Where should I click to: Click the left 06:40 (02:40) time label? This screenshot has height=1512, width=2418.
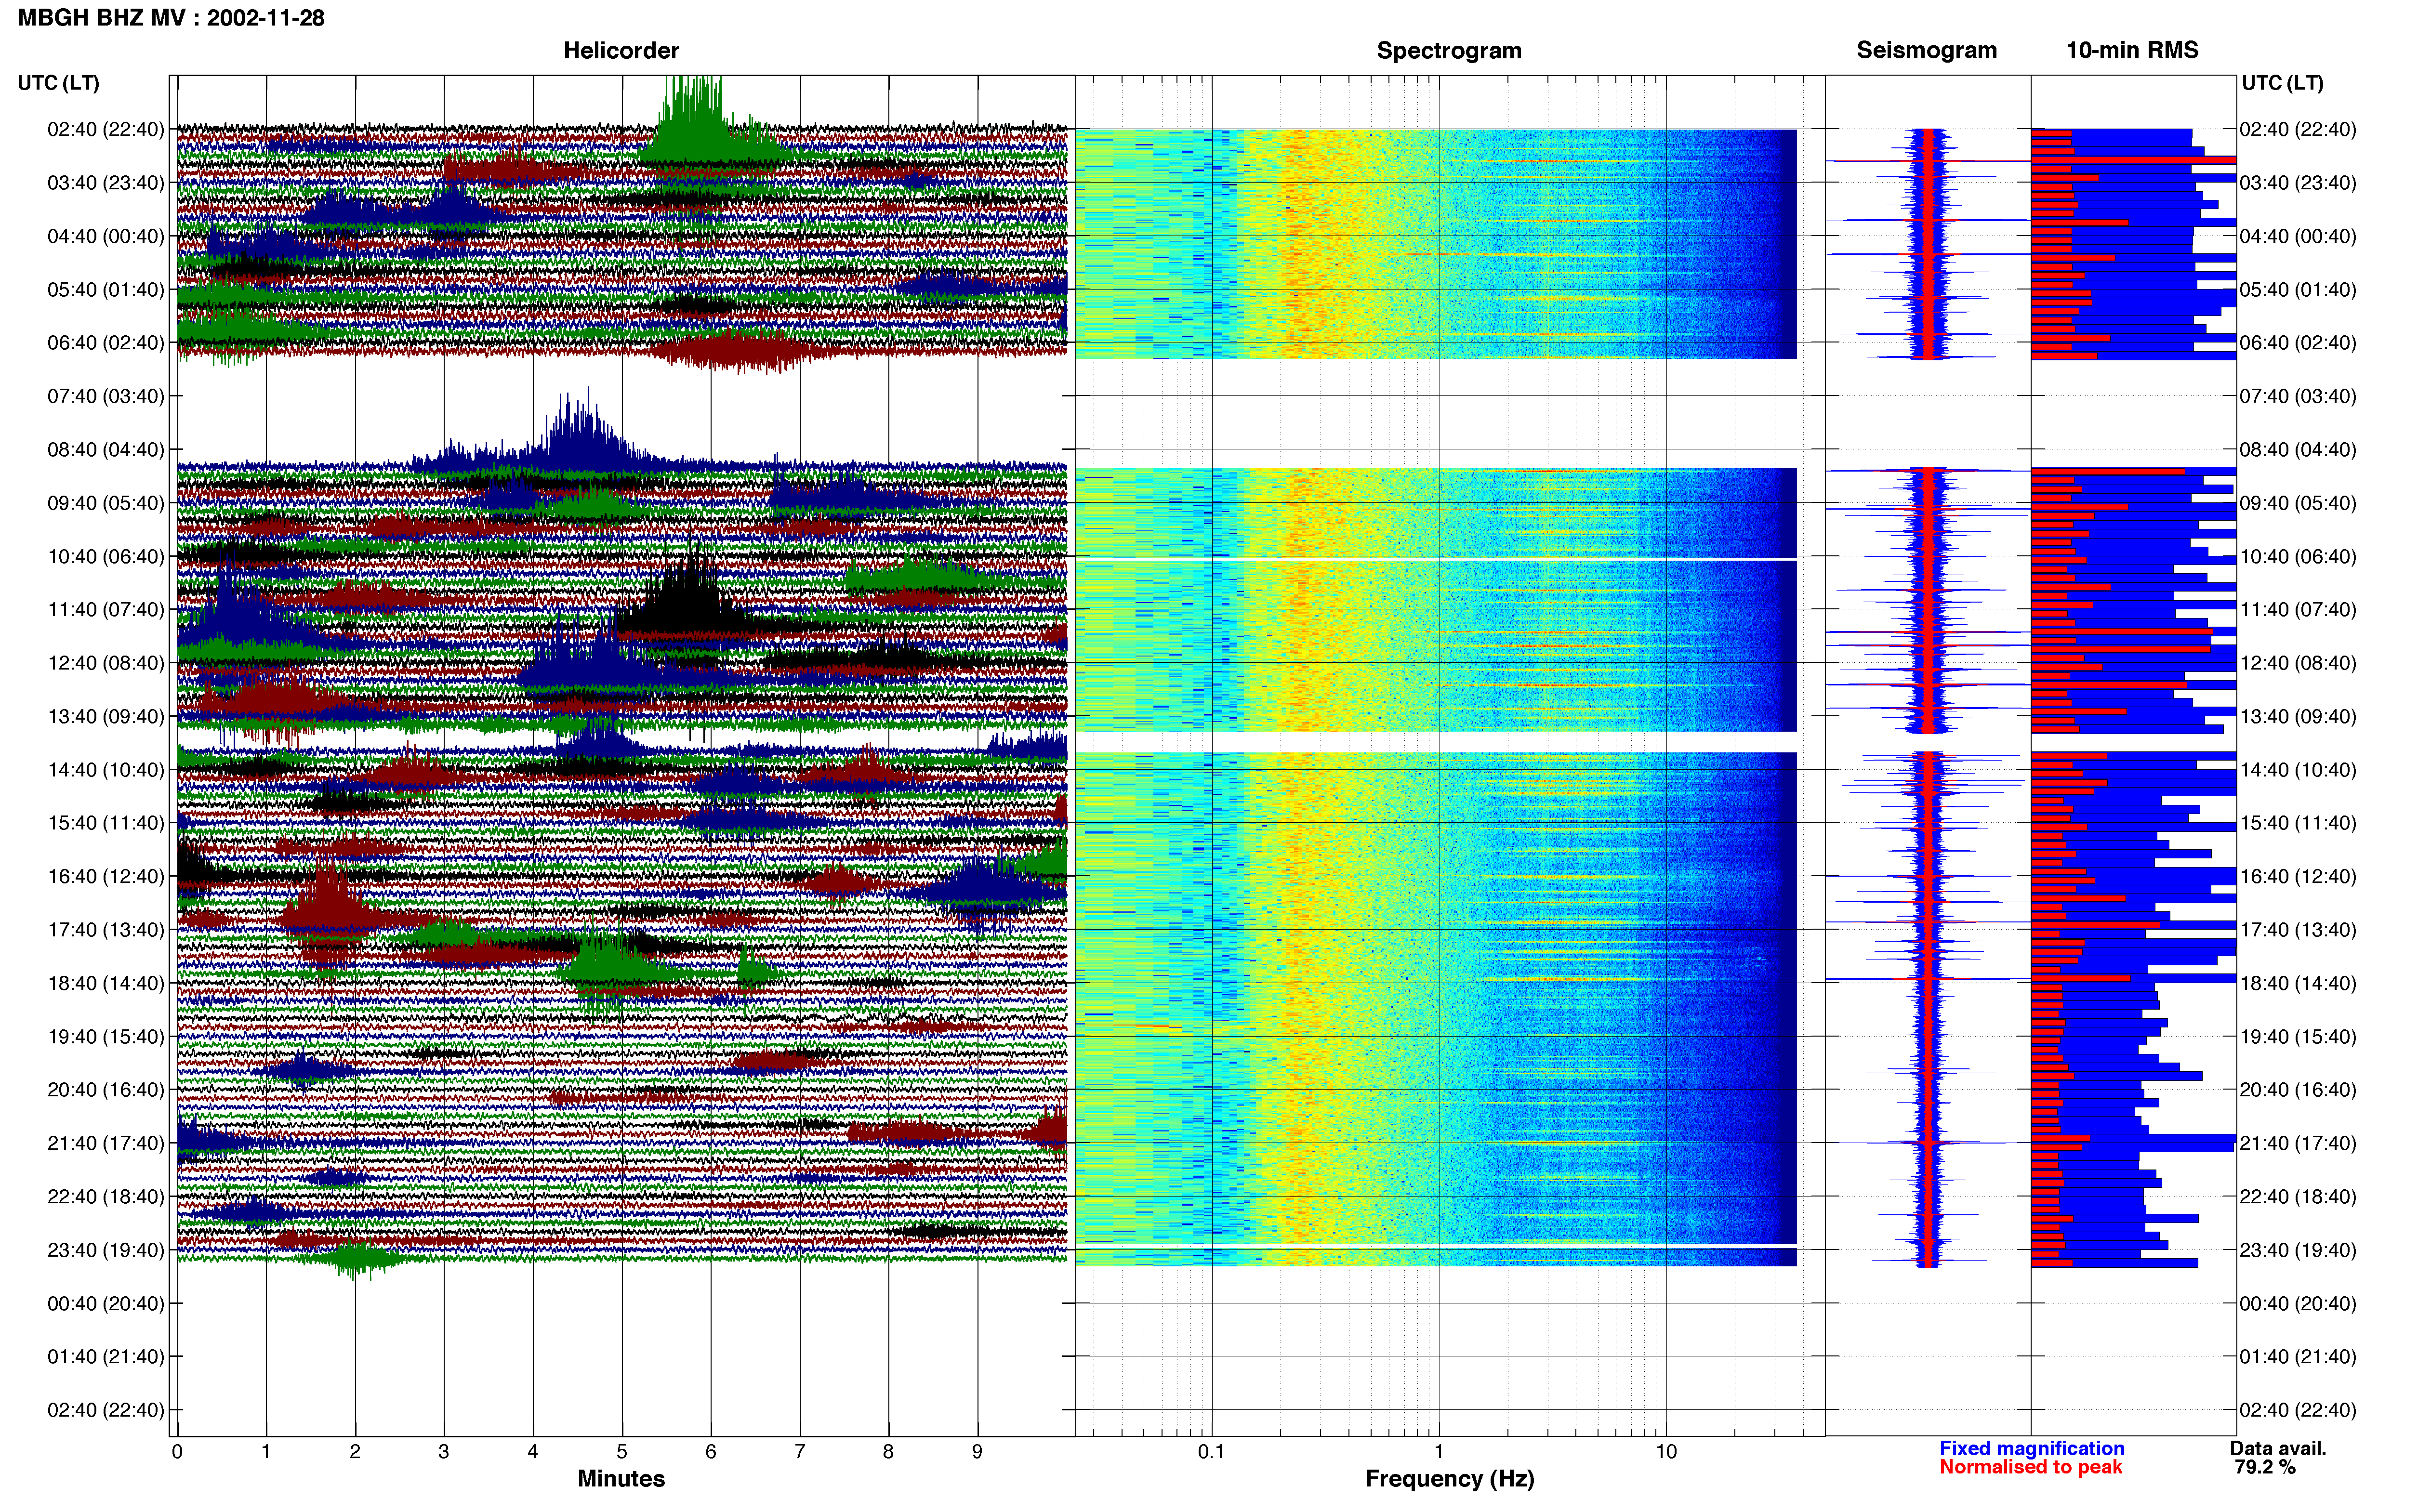[106, 342]
